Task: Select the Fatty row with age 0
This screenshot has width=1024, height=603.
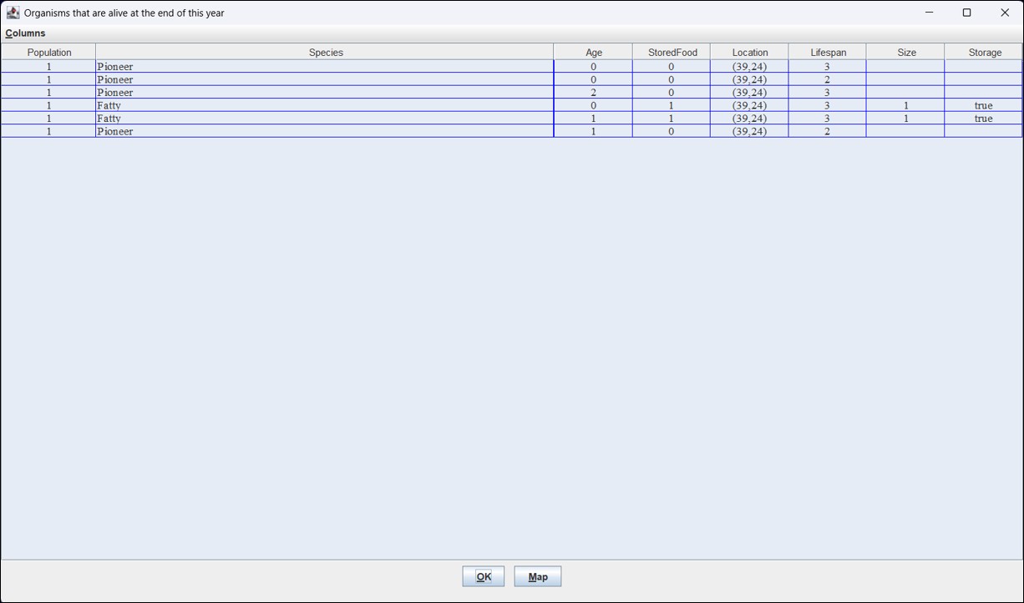Action: coord(326,106)
